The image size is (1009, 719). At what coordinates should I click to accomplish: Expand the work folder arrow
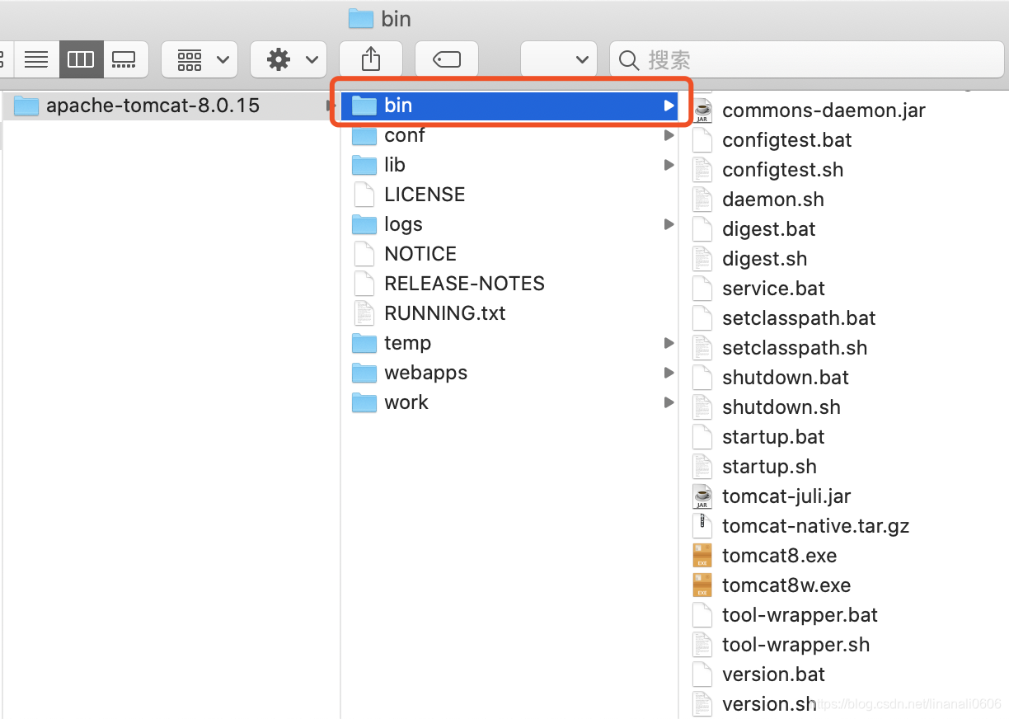click(x=669, y=402)
